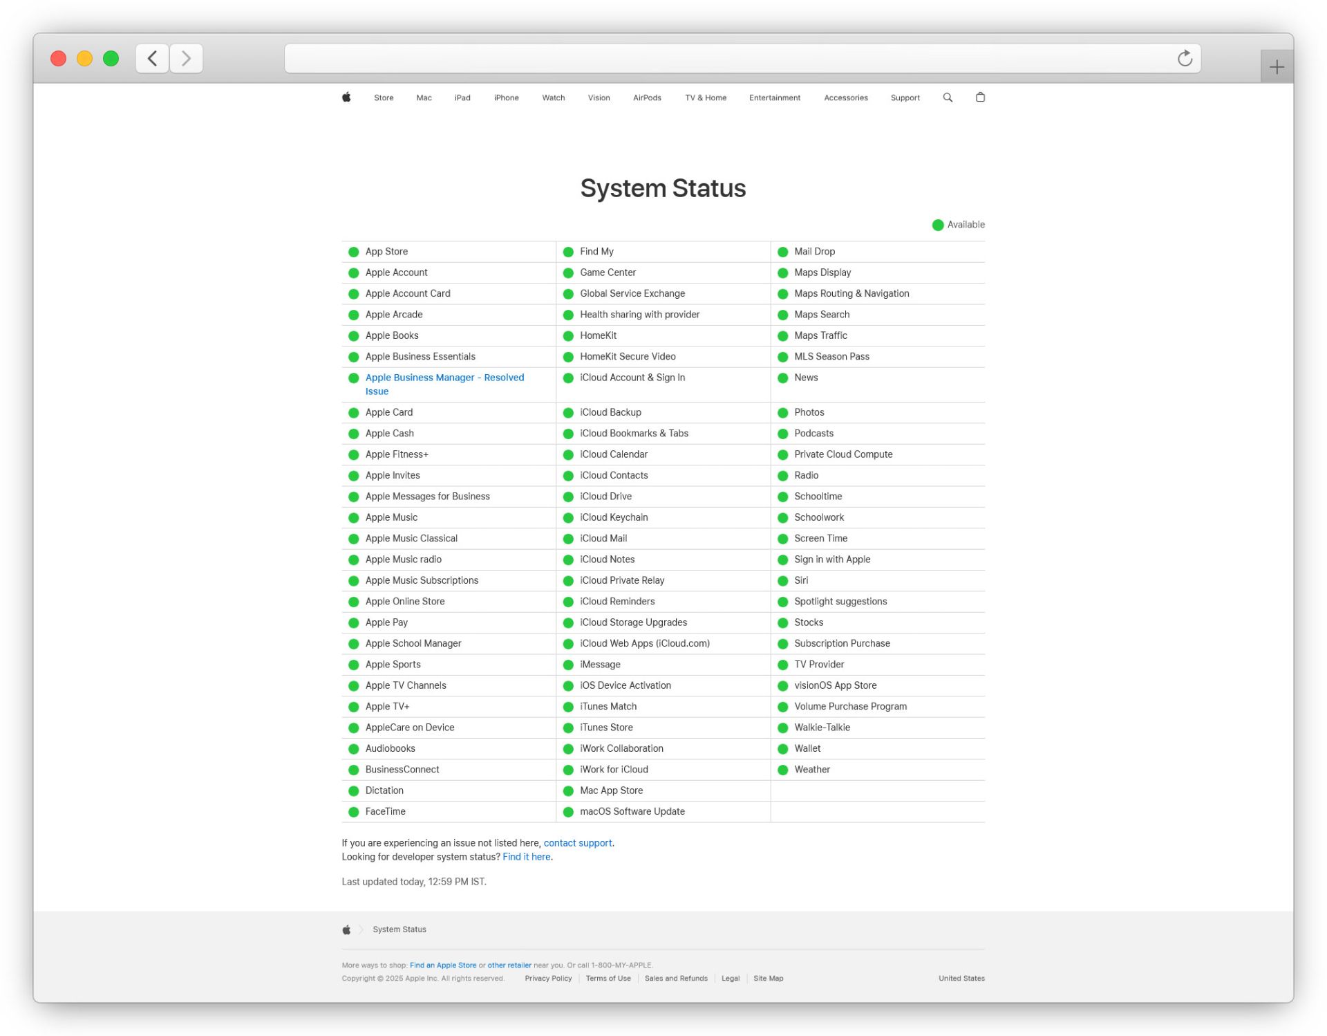Click the Apple logo in footer breadcrumb
The image size is (1327, 1036).
(346, 929)
